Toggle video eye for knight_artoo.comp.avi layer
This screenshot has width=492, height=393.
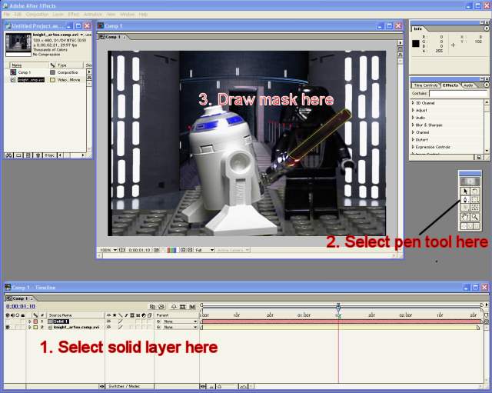[x=8, y=327]
